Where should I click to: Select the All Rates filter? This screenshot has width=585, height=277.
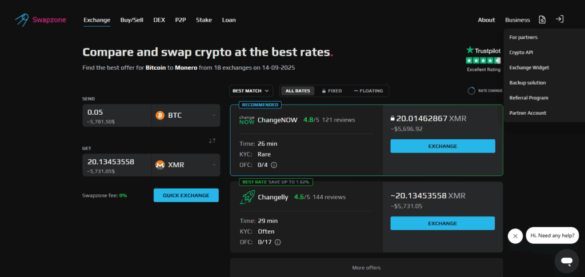[x=298, y=91]
